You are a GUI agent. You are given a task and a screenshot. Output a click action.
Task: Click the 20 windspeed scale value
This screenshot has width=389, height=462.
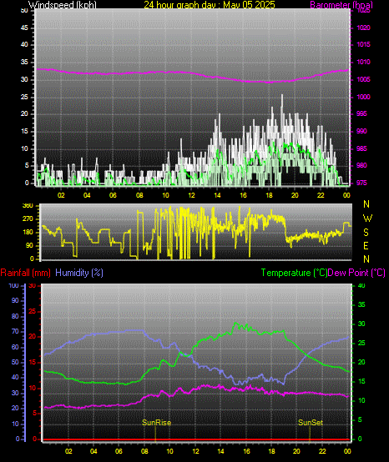tap(24, 113)
